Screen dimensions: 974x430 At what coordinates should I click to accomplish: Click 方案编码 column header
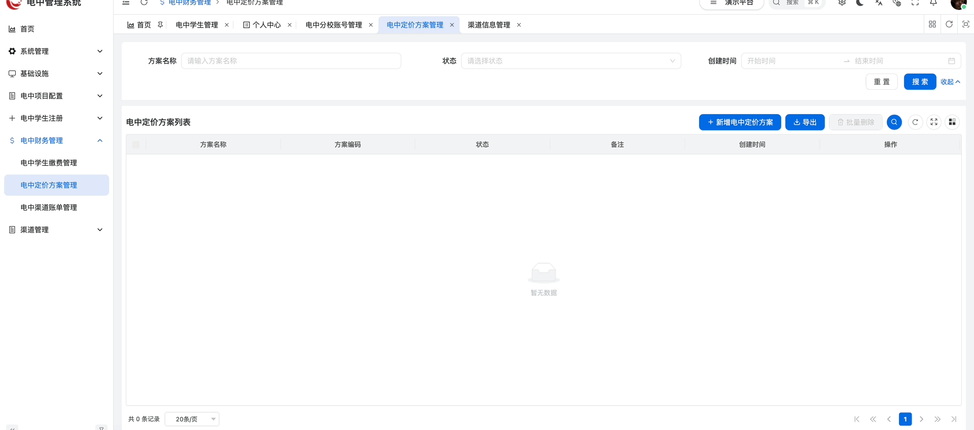coord(347,145)
